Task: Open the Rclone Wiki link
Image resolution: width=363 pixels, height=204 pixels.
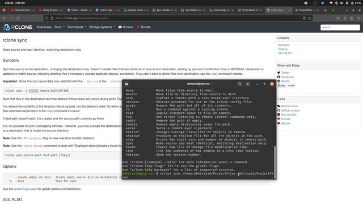Action: click(289, 114)
